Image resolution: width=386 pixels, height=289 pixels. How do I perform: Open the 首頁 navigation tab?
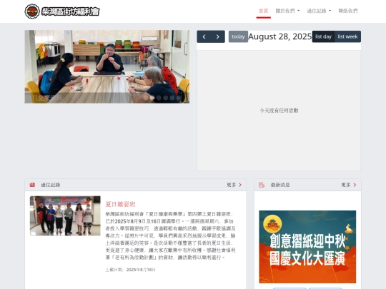263,11
